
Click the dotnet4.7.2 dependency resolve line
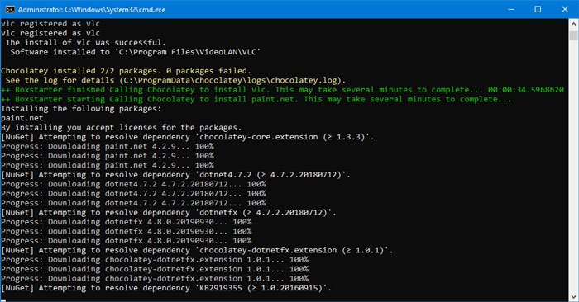(x=175, y=175)
